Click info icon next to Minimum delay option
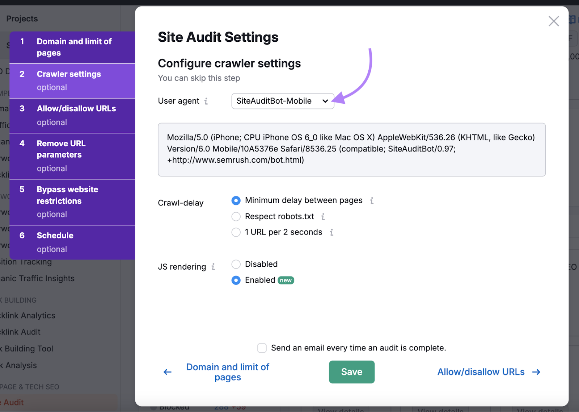579x412 pixels. 372,201
